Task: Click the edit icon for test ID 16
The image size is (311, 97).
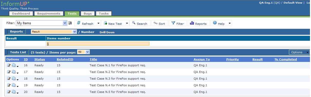Action: point(9,65)
